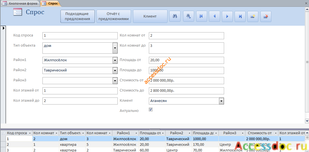Click the Отчёт с предложениями button
The height and width of the screenshot is (152, 309).
(x=113, y=16)
